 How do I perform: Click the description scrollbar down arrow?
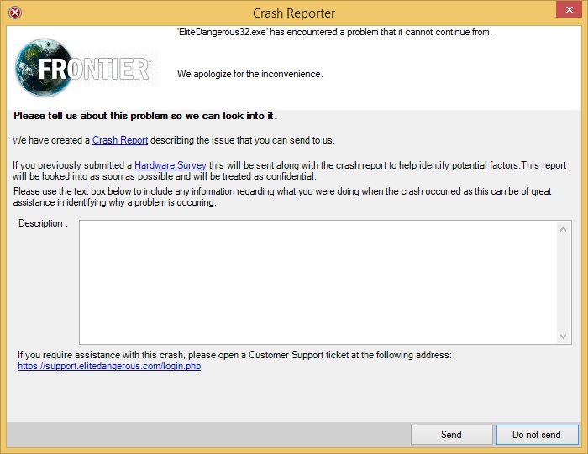[x=563, y=336]
